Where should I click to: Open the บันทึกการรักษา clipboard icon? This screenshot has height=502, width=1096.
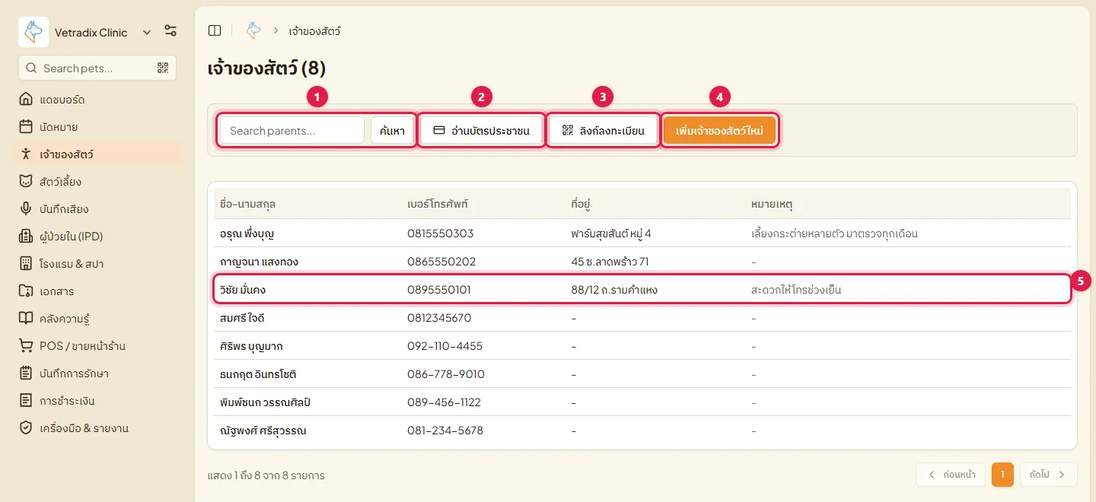[26, 373]
